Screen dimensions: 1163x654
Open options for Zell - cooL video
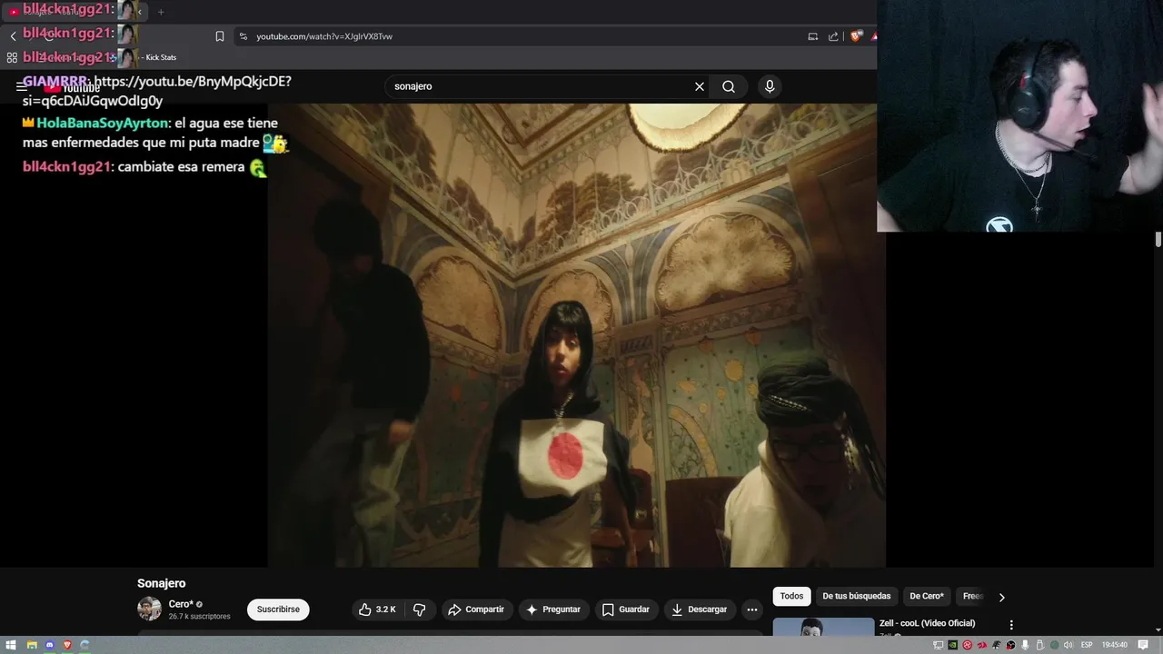(x=1011, y=625)
